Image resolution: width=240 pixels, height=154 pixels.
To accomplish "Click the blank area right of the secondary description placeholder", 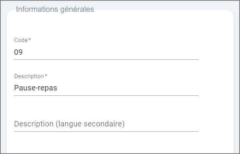I will (x=165, y=124).
